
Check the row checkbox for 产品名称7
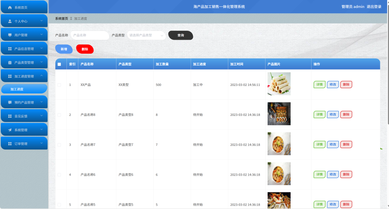pyautogui.click(x=59, y=145)
